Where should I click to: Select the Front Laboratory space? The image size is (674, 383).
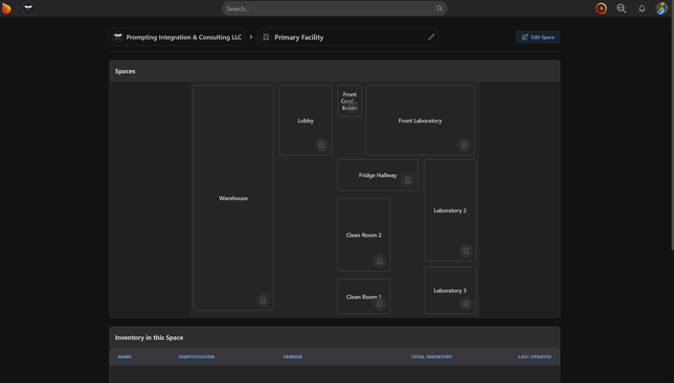[420, 121]
